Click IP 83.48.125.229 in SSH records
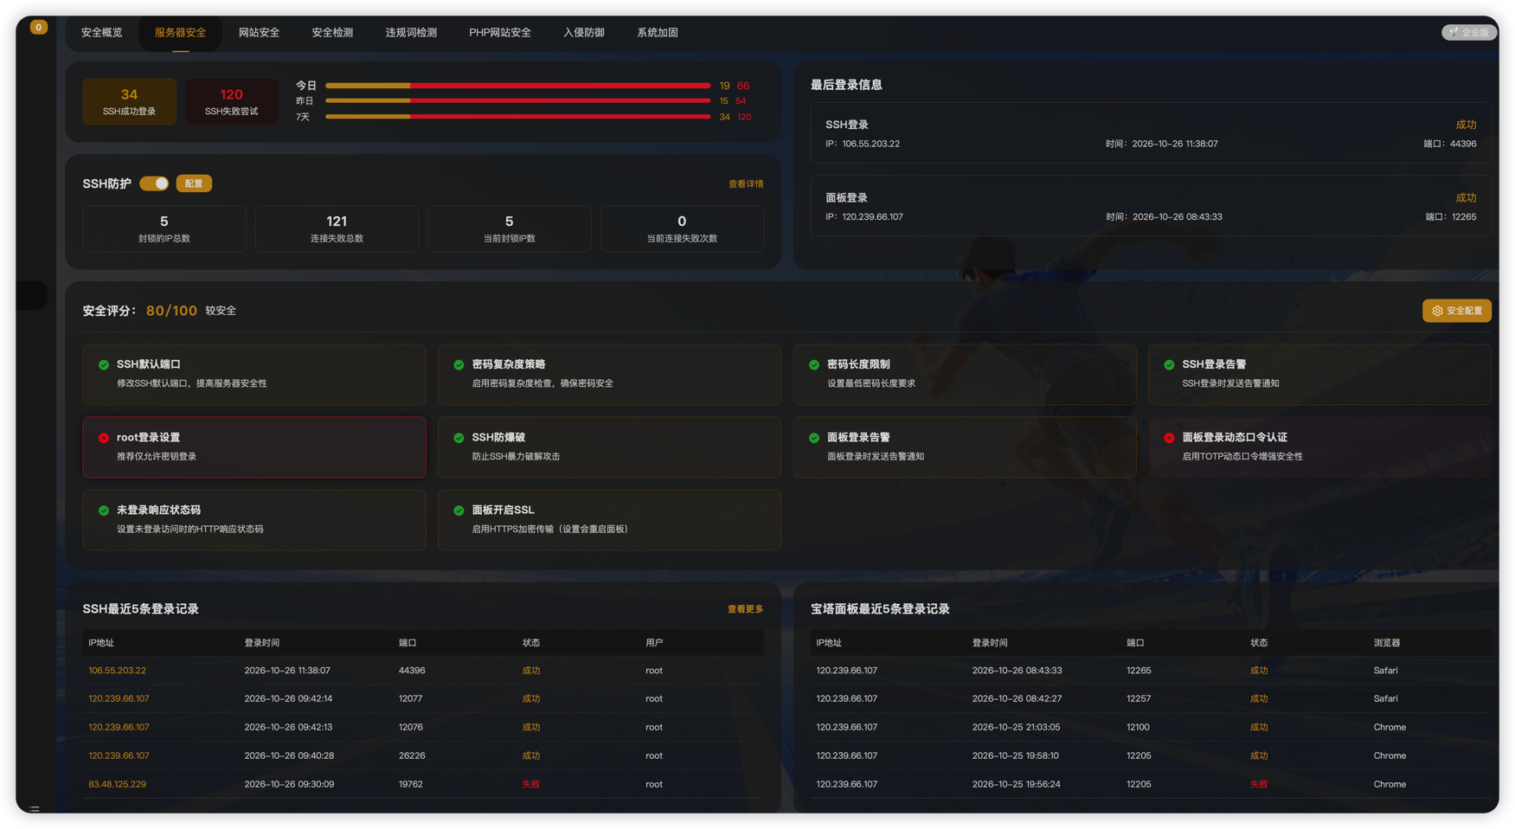This screenshot has width=1515, height=829. pyautogui.click(x=117, y=784)
